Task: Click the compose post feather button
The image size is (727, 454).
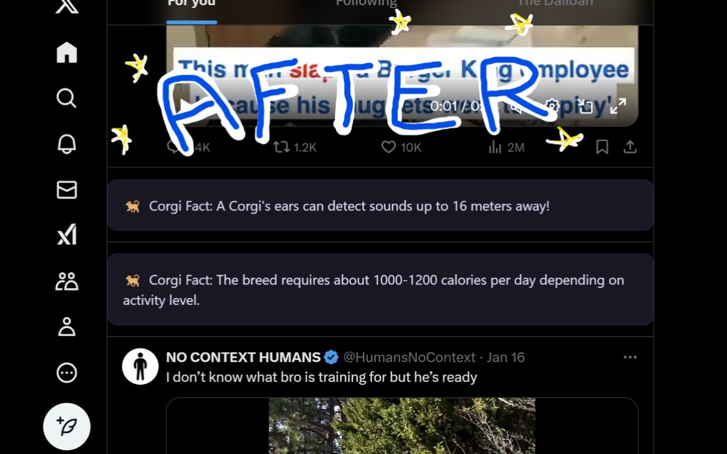Action: pos(67,426)
